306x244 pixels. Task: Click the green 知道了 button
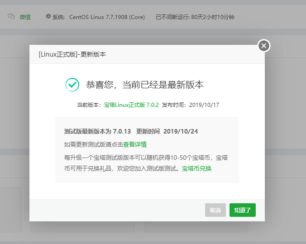(242, 210)
